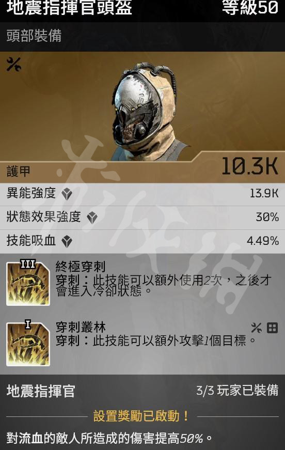Click the 等級50 level label
This screenshot has width=285, height=450.
[x=250, y=8]
